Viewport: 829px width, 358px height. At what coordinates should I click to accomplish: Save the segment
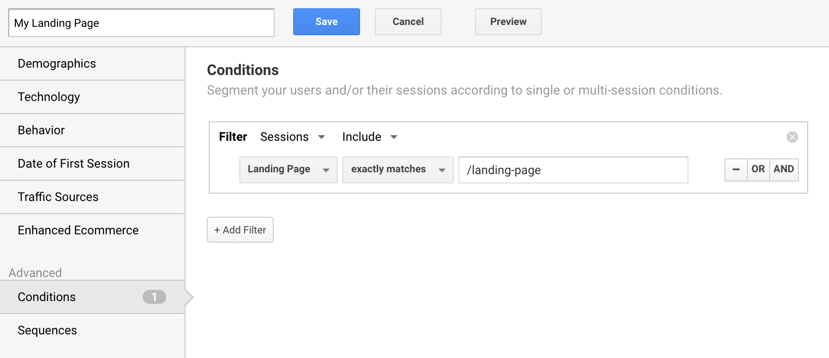coord(326,22)
